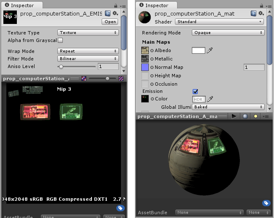Uncheck the Emission checkbox

[x=195, y=92]
